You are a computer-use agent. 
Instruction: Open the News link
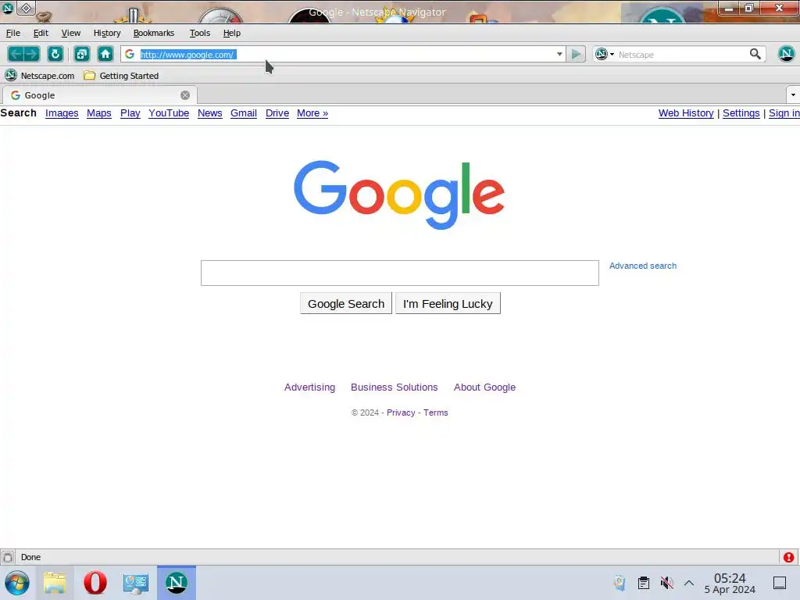point(209,113)
